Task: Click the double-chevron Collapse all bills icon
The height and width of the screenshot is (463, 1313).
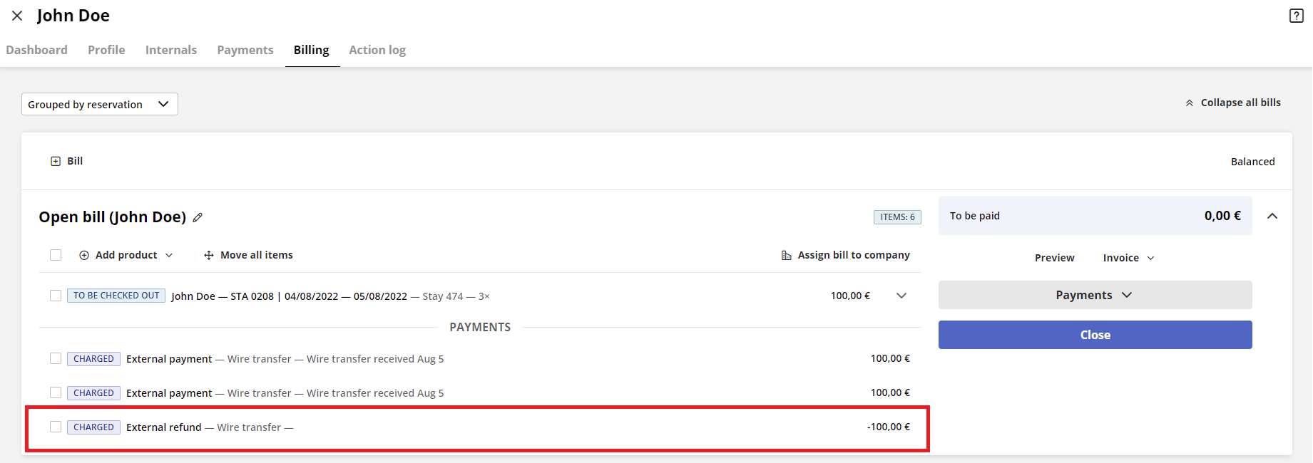Action: (1190, 103)
